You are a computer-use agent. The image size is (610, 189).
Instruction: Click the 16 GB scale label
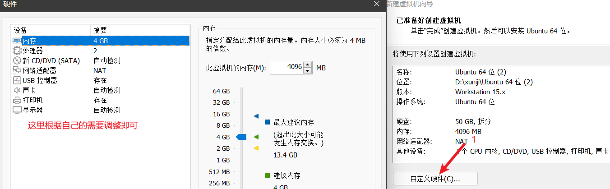pos(222,114)
